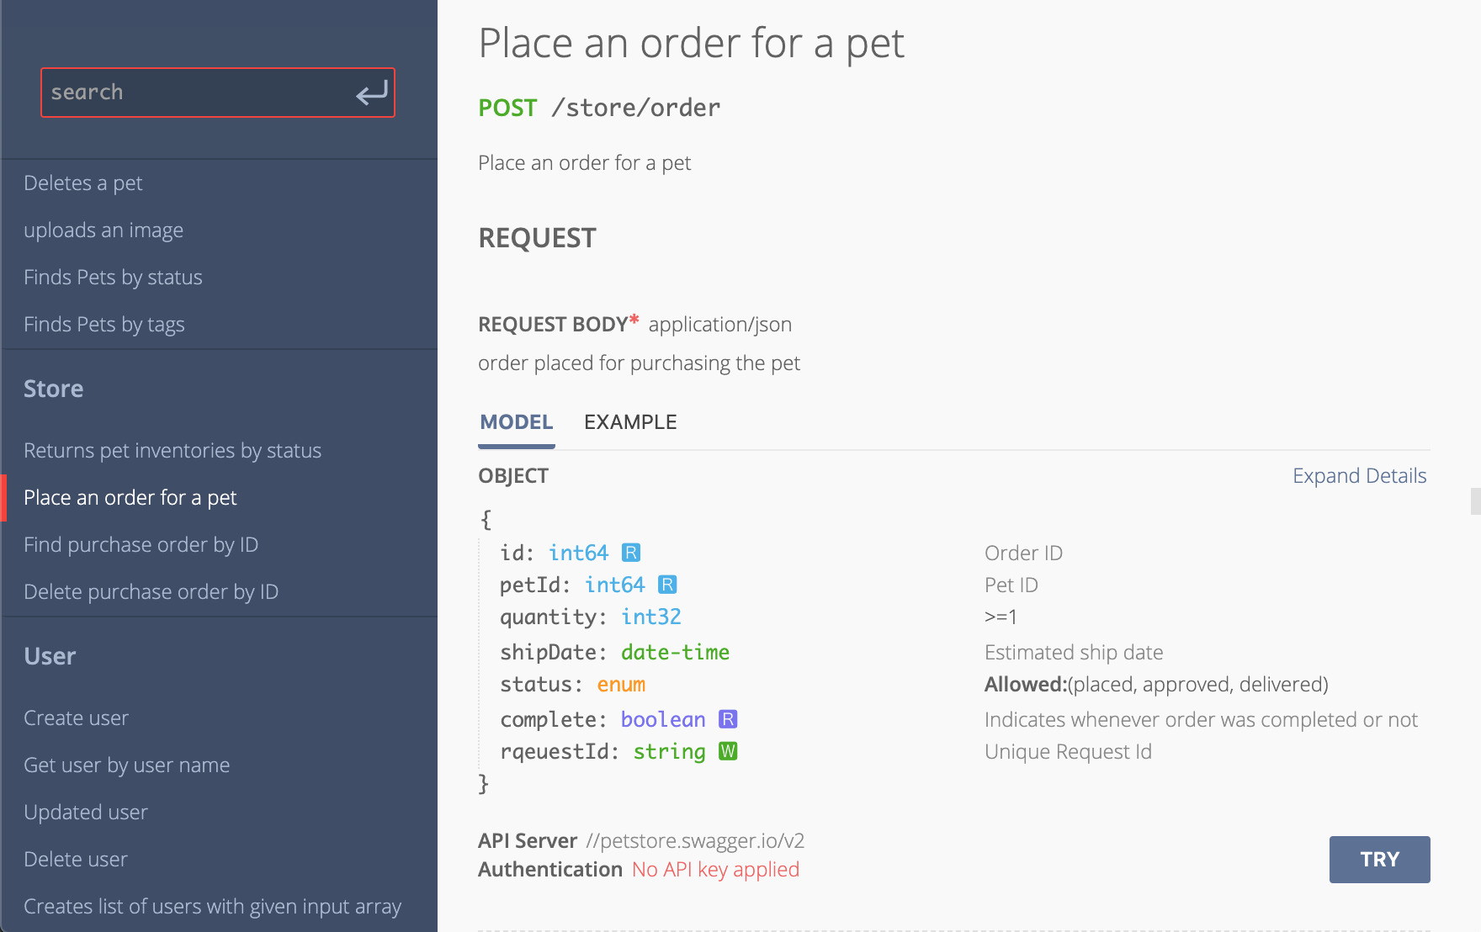Open the 'Create user' endpoint
This screenshot has width=1481, height=932.
pos(76,718)
